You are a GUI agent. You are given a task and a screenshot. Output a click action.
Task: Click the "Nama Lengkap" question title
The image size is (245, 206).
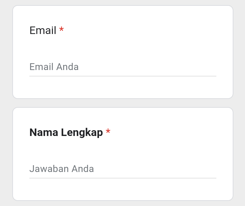[x=66, y=133]
